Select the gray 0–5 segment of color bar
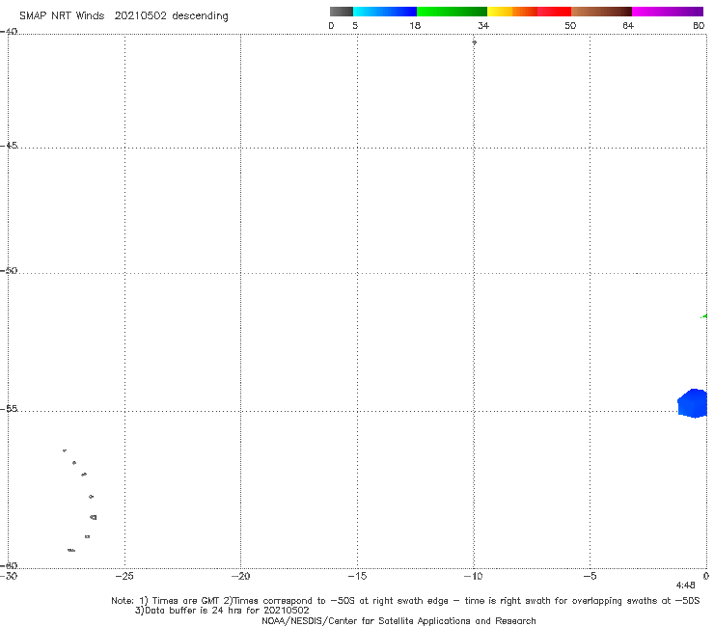The height and width of the screenshot is (627, 714). [341, 12]
